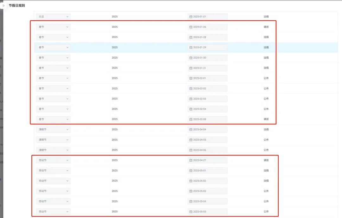Image resolution: width=342 pixels, height=218 pixels.
Task: Click the 调班 status in 2025-02-08 row
Action: [x=266, y=119]
